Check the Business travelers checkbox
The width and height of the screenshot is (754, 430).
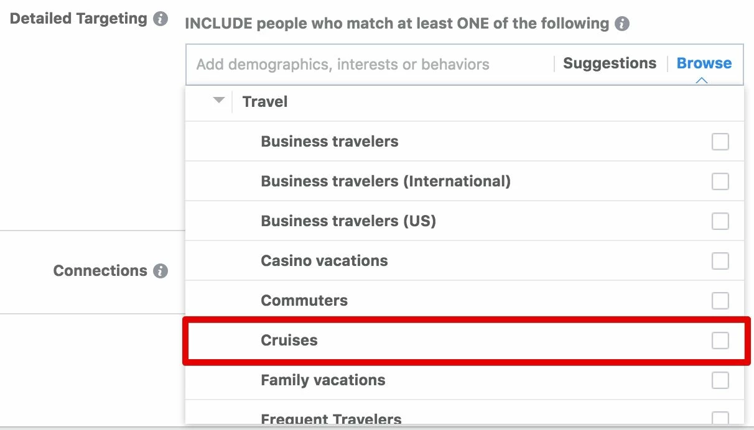(720, 142)
